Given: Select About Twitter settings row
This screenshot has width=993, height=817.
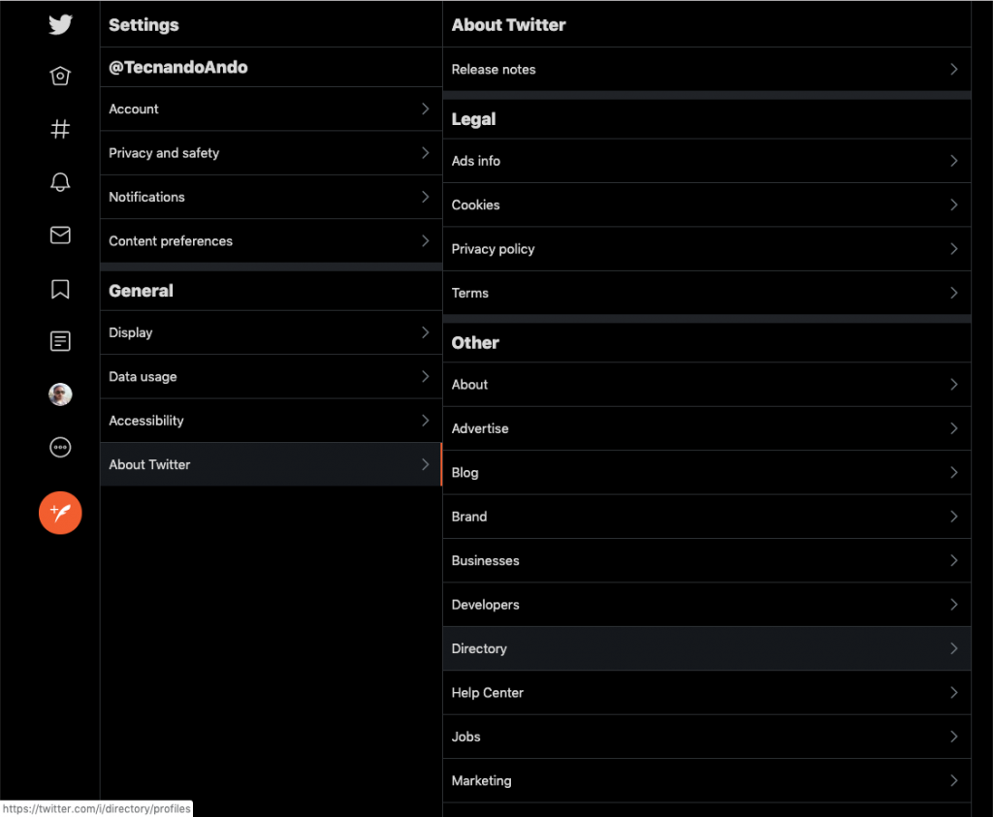Looking at the screenshot, I should tap(272, 464).
